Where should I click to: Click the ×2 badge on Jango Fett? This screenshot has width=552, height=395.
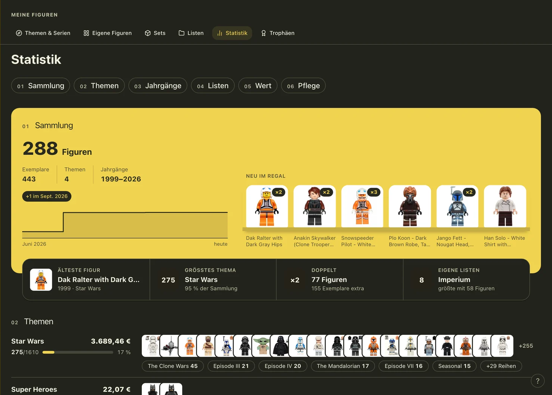click(469, 192)
